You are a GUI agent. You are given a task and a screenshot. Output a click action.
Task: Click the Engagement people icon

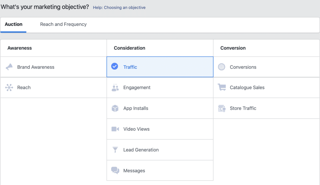point(115,87)
